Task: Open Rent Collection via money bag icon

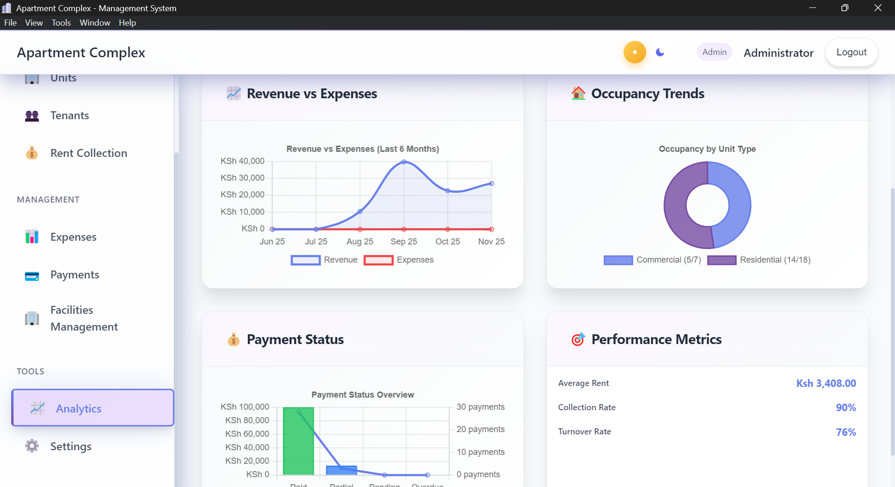Action: pos(31,153)
